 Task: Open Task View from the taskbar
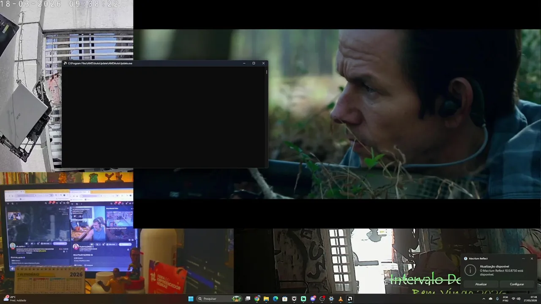(x=248, y=299)
